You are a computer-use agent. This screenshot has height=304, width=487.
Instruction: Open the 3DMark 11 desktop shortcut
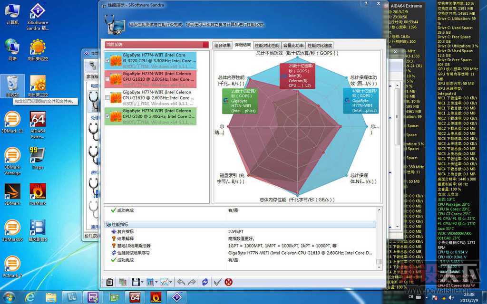(12, 122)
